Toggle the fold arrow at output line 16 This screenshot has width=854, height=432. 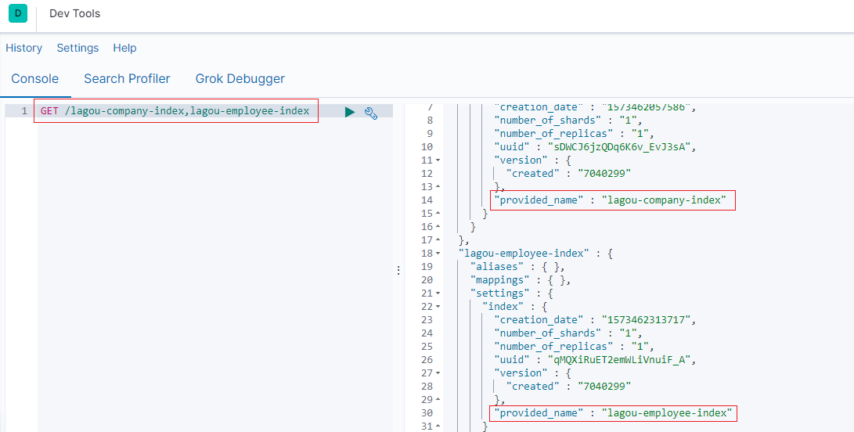[x=438, y=227]
